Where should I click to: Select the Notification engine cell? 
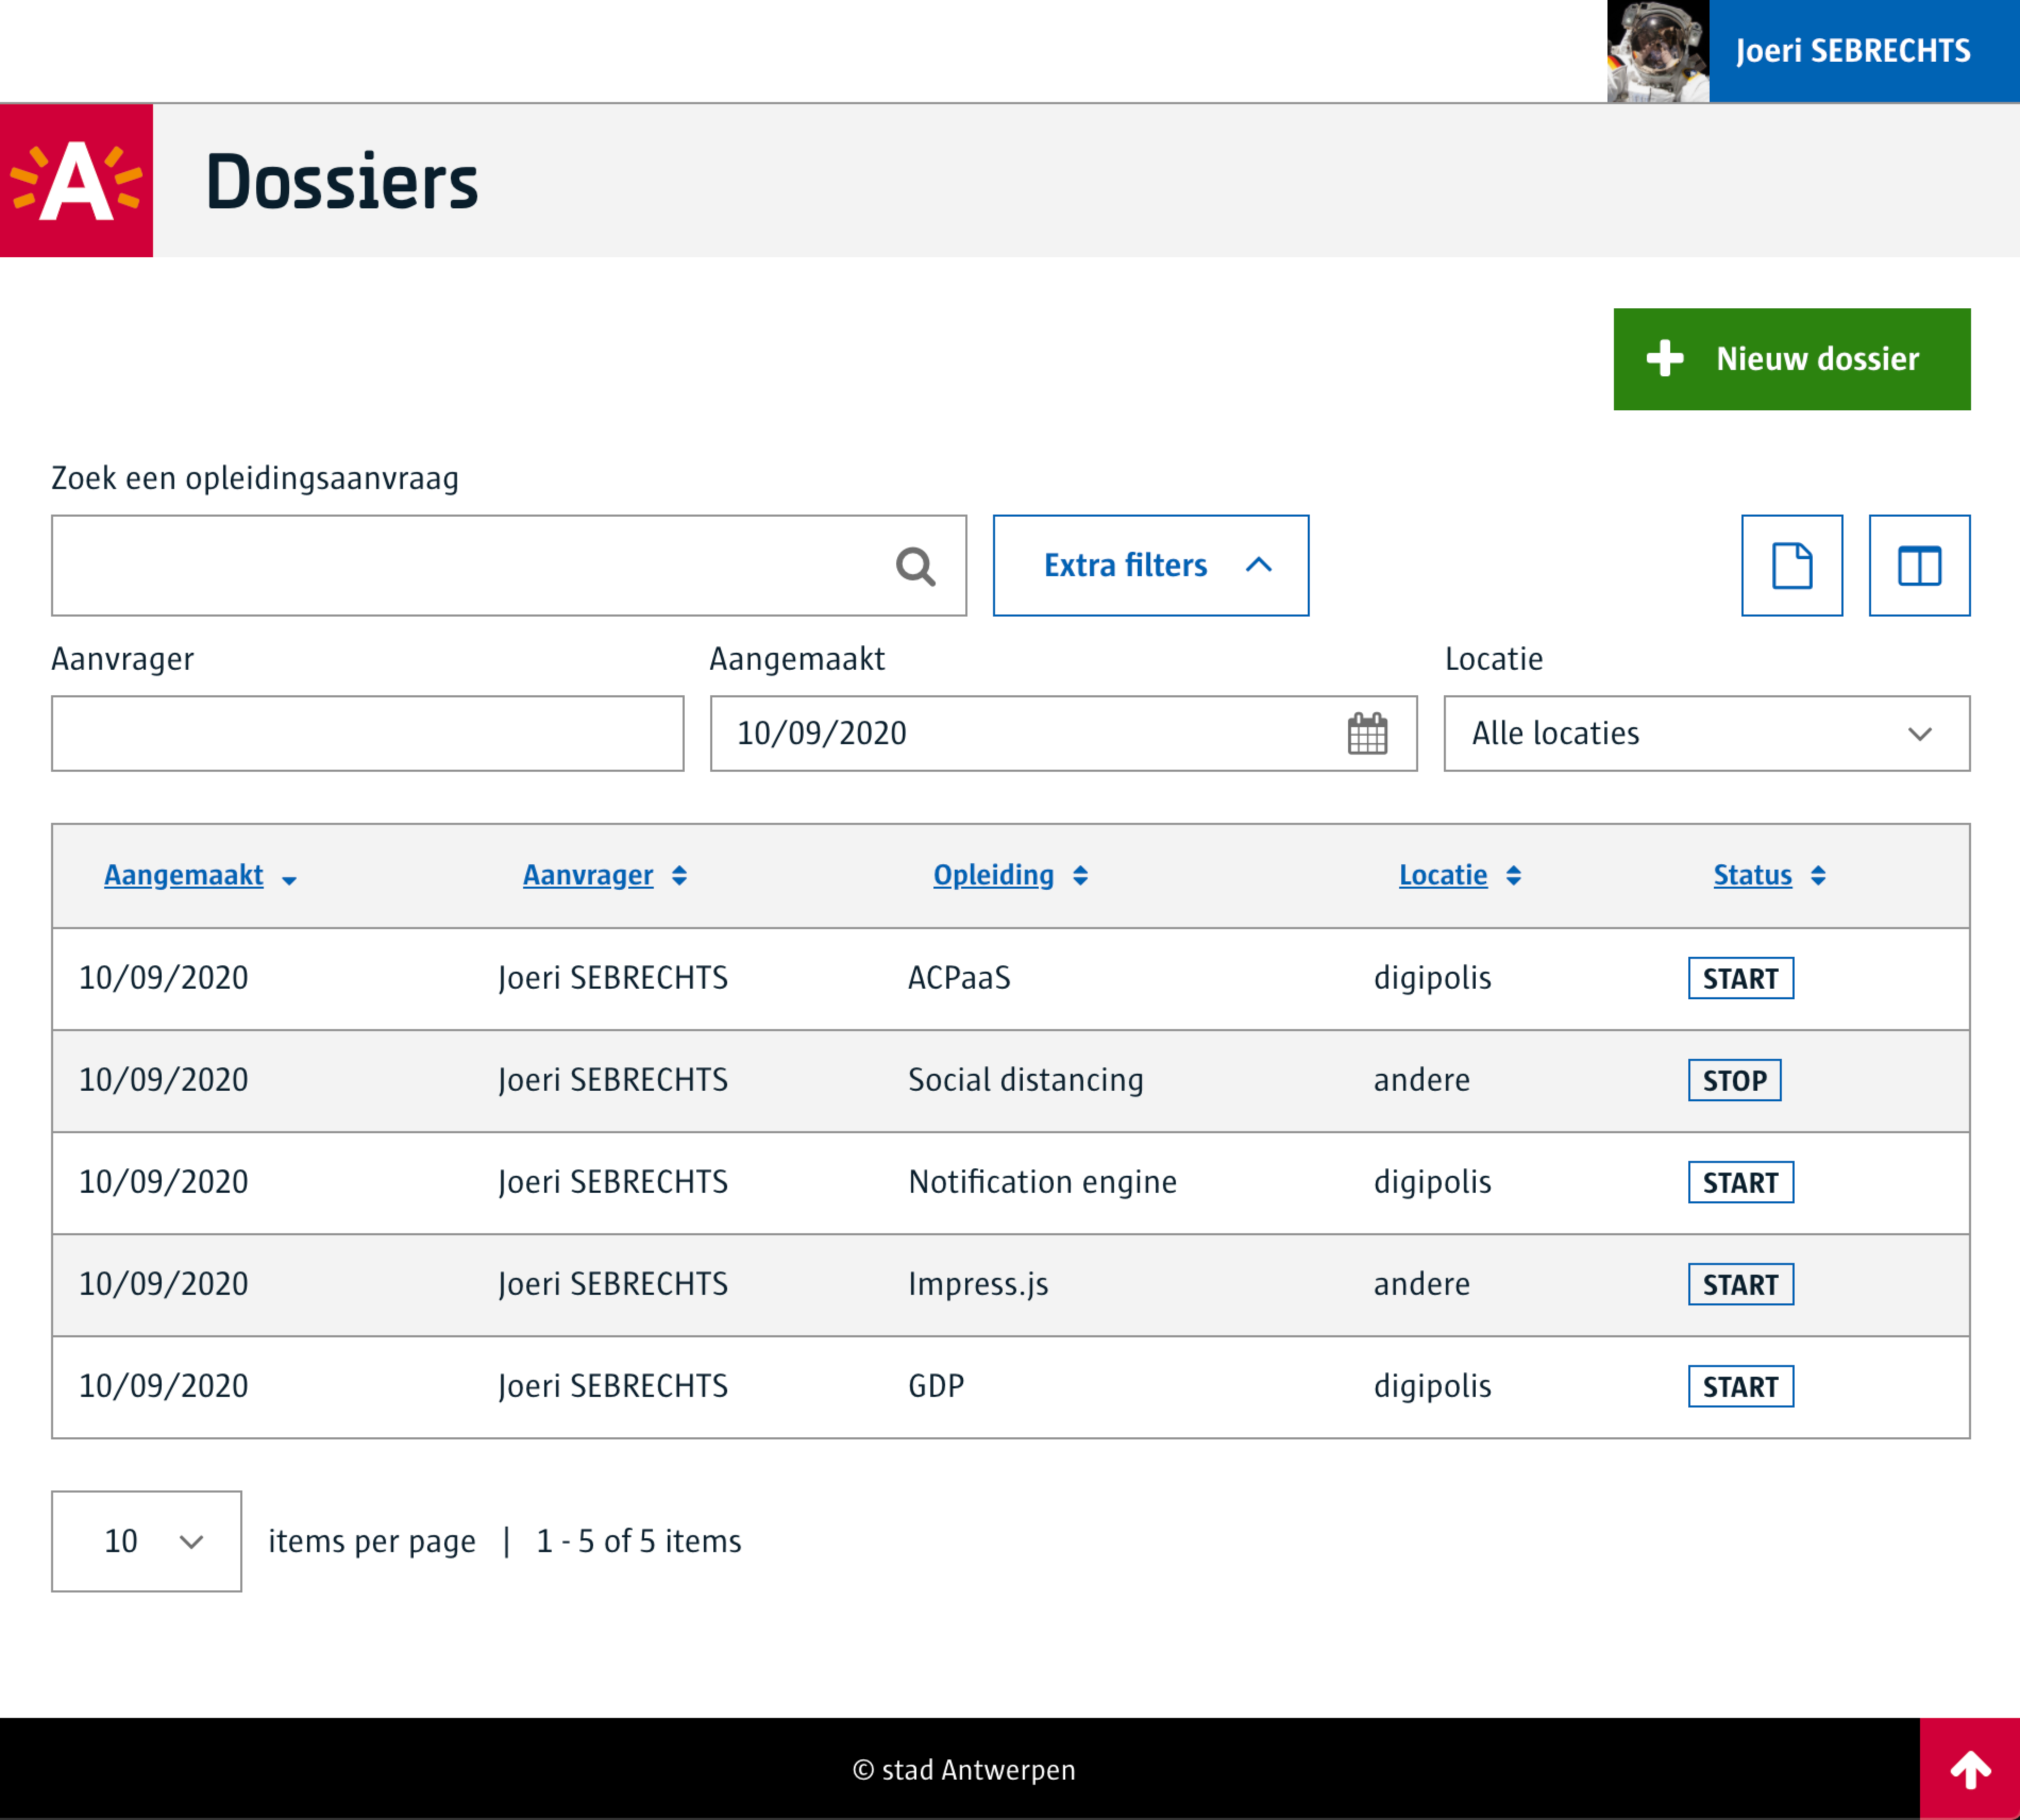[1042, 1182]
